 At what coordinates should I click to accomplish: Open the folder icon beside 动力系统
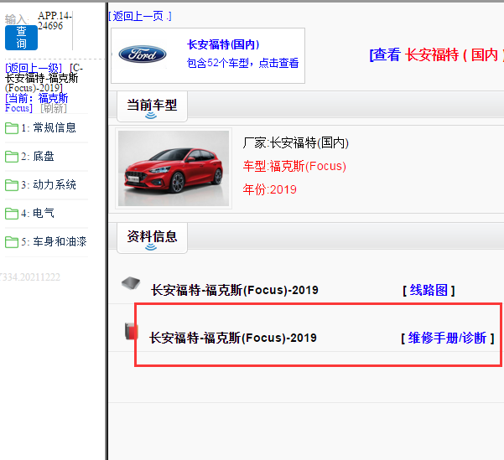[x=12, y=185]
